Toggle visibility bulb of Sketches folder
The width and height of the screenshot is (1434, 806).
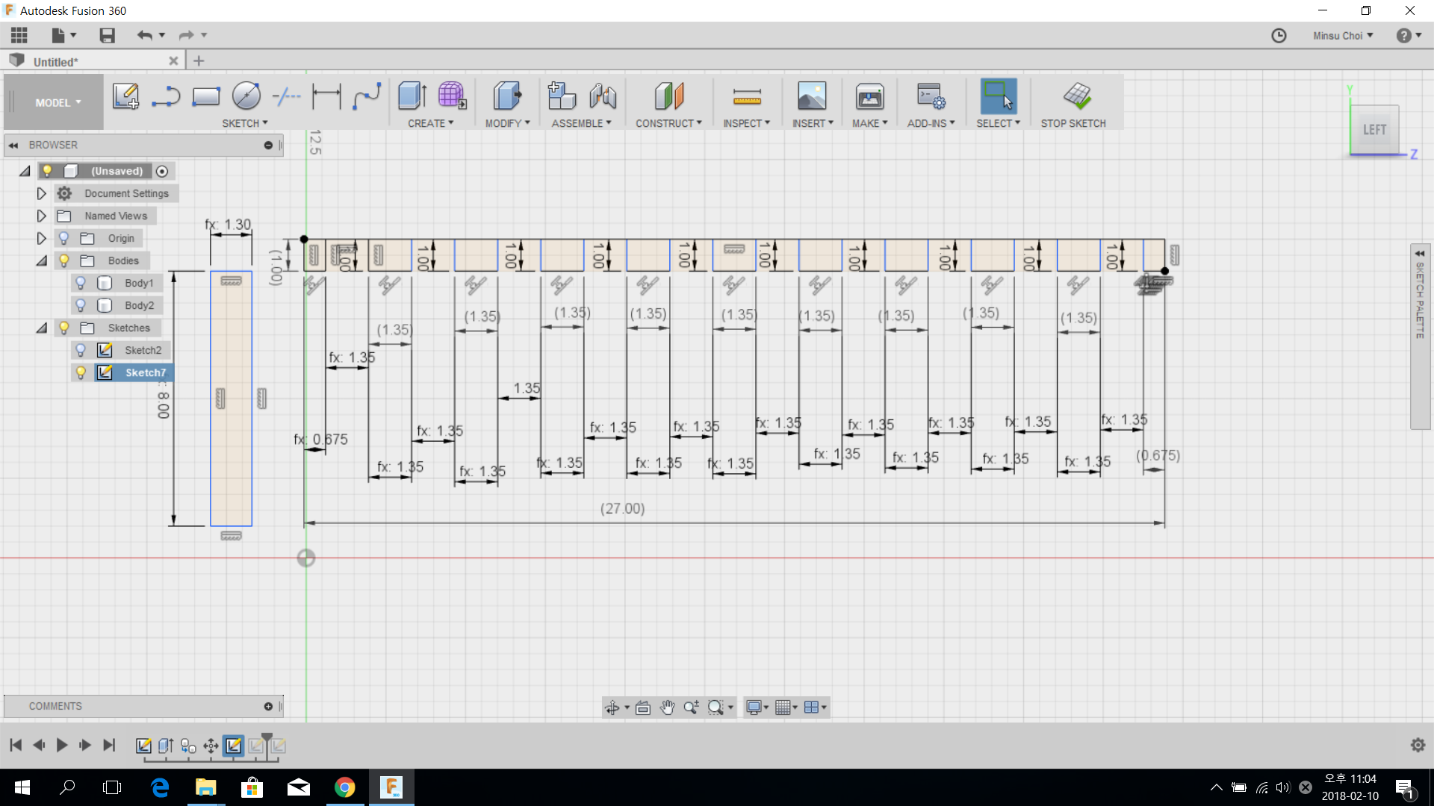point(64,328)
